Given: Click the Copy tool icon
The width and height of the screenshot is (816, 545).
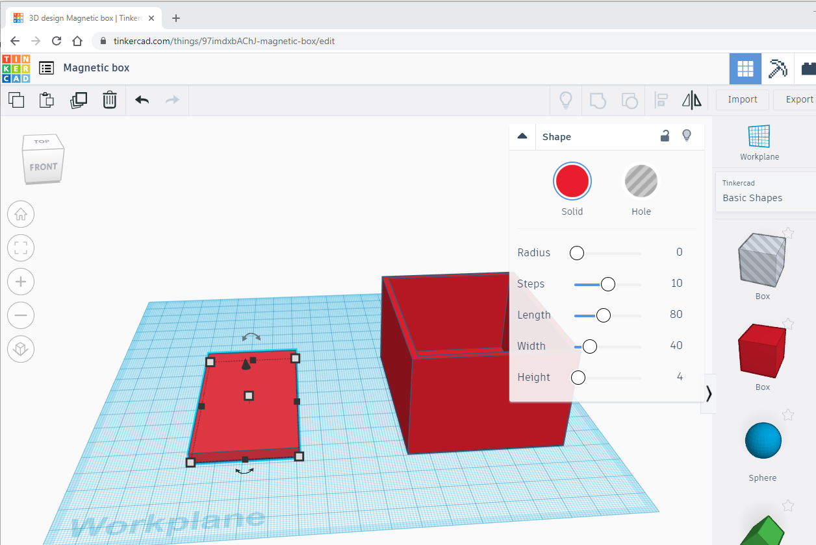Looking at the screenshot, I should [x=16, y=100].
